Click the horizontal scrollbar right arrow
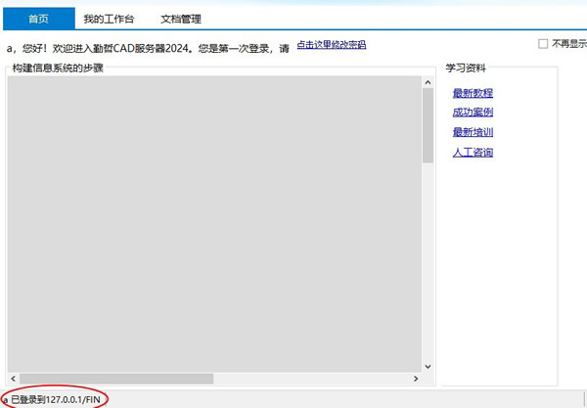Image resolution: width=587 pixels, height=408 pixels. click(415, 378)
